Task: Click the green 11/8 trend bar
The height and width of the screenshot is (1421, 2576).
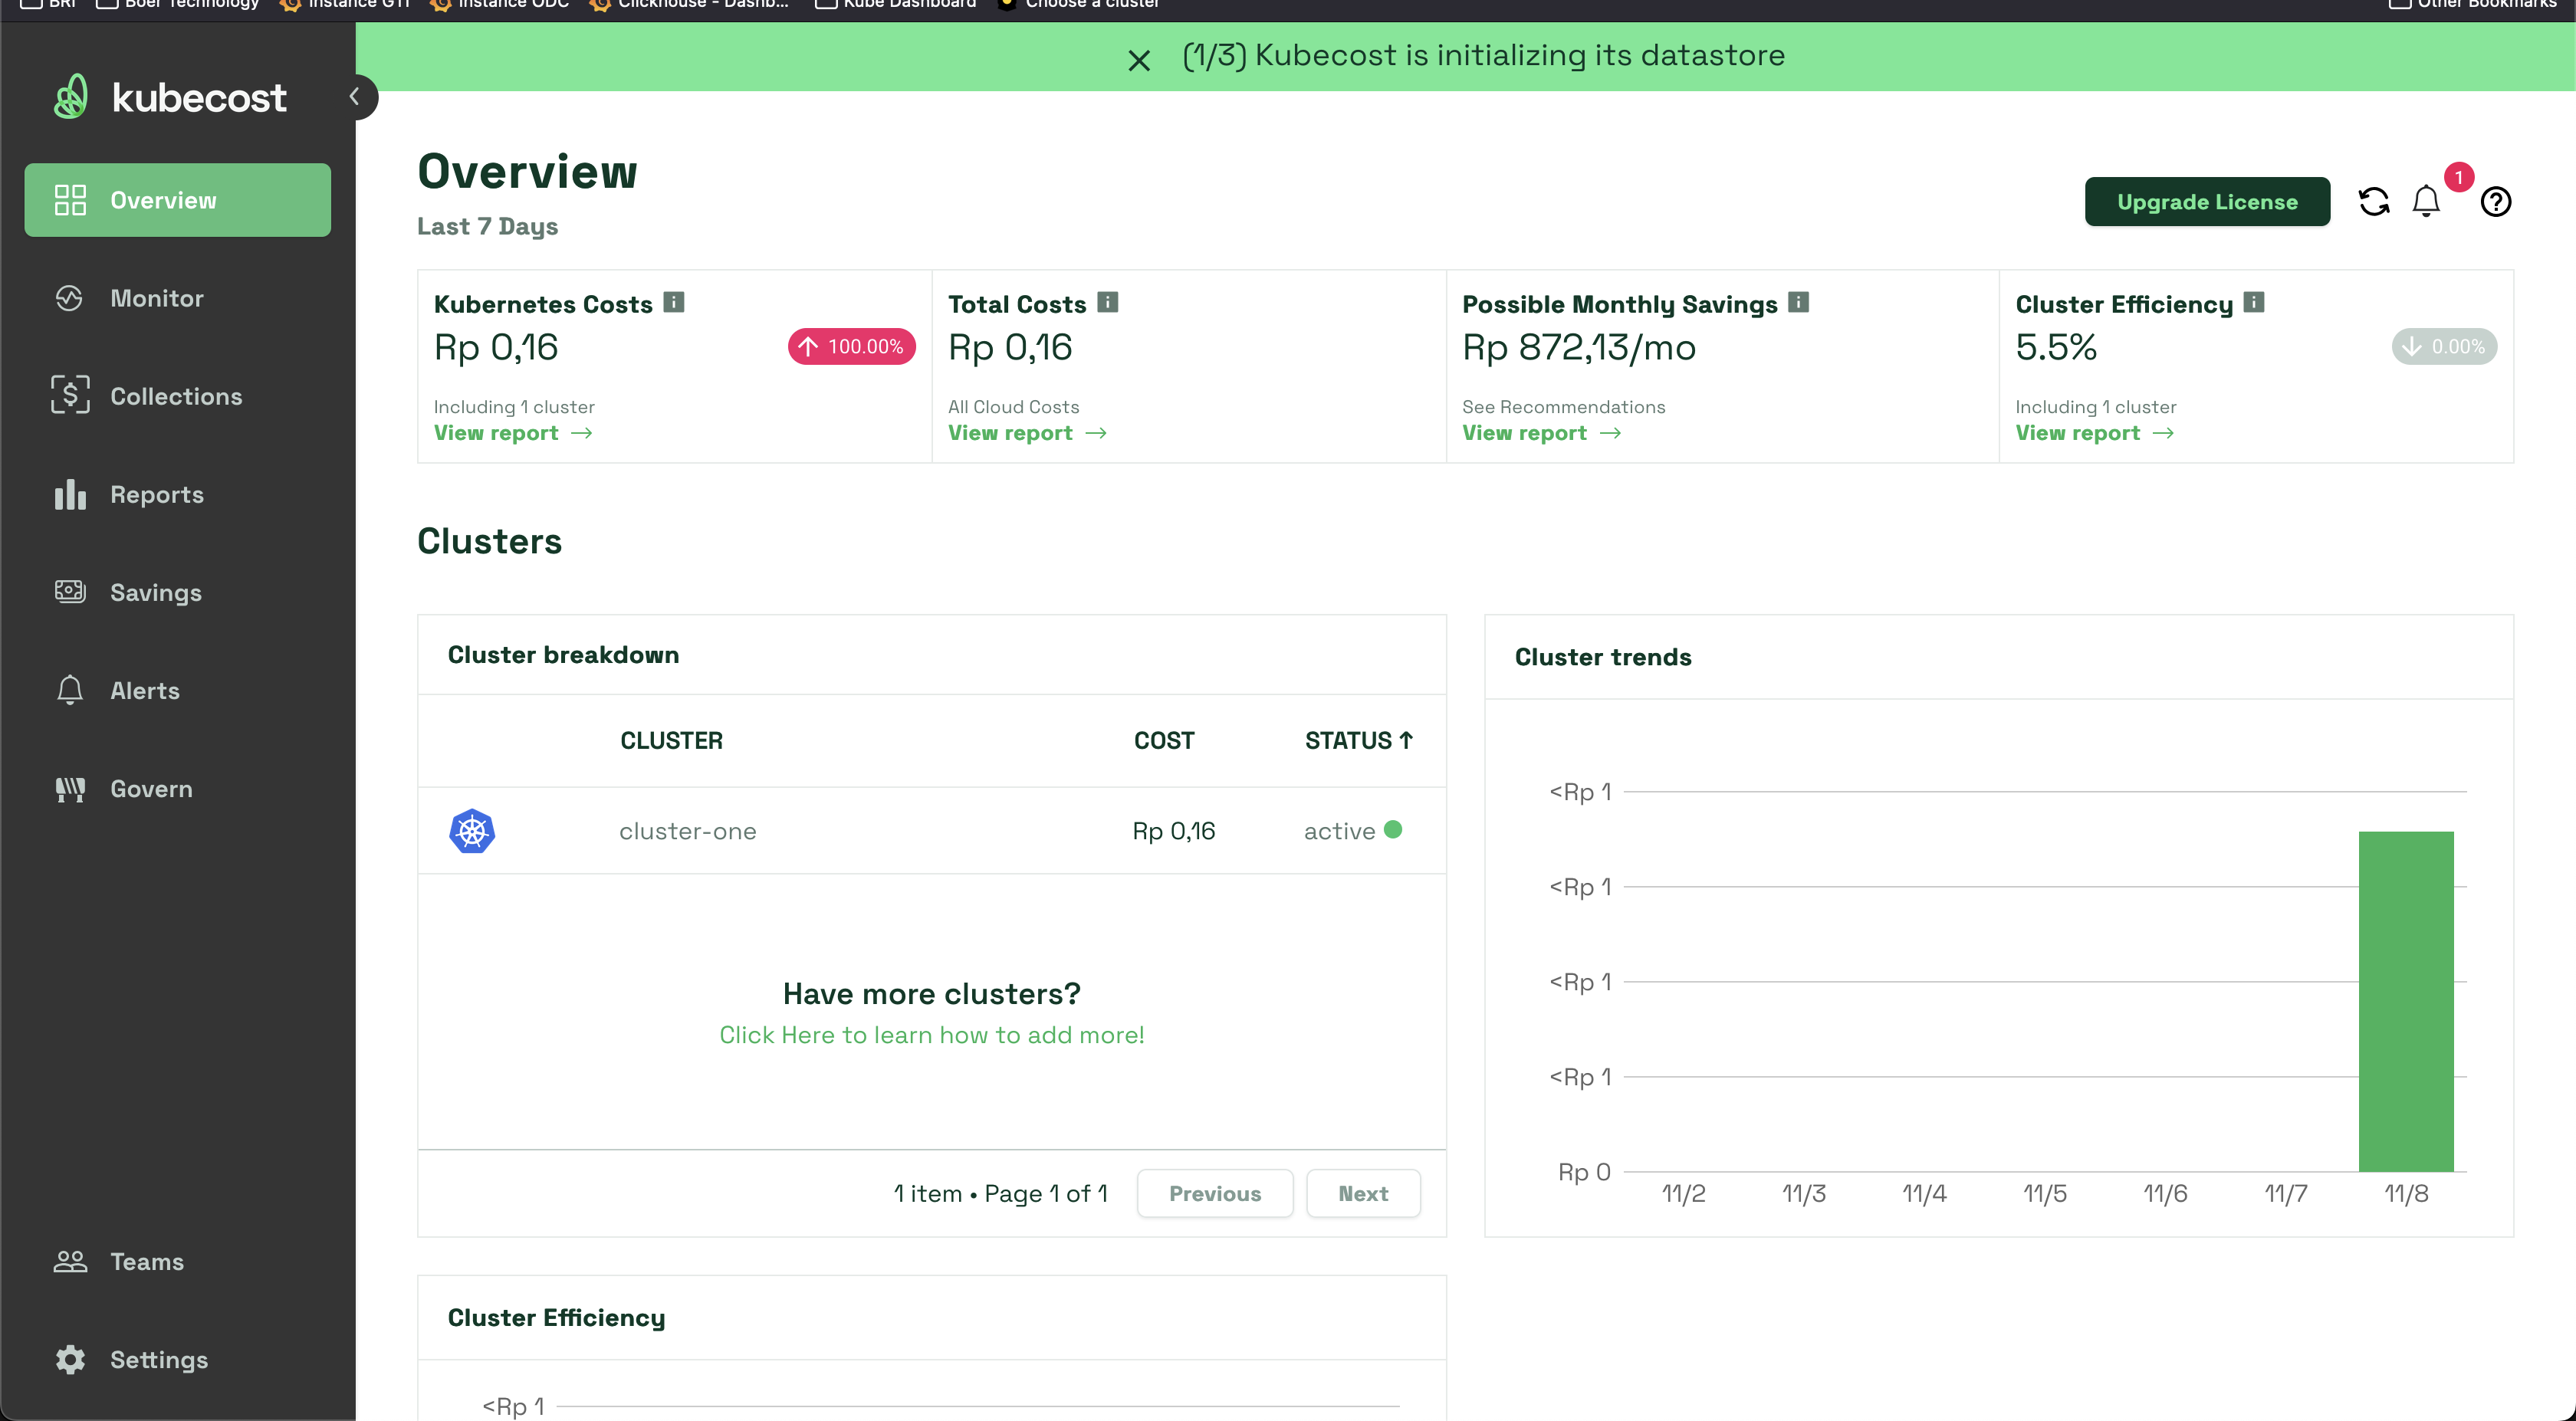Action: 2405,1000
